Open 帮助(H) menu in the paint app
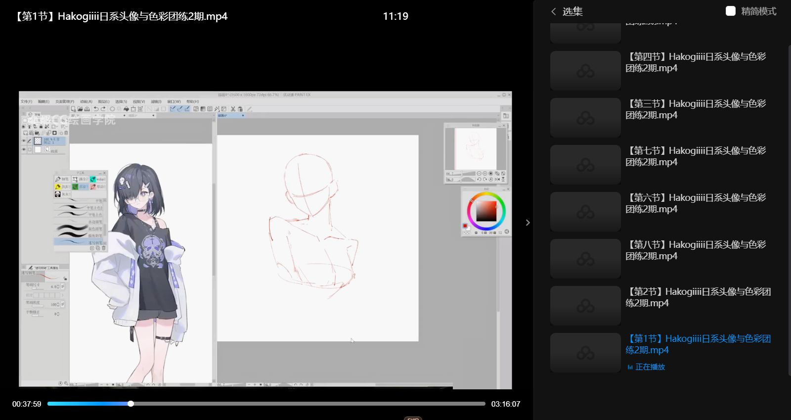Viewport: 791px width, 420px height. [x=192, y=101]
